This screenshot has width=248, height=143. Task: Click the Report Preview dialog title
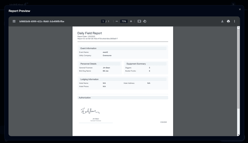[19, 11]
